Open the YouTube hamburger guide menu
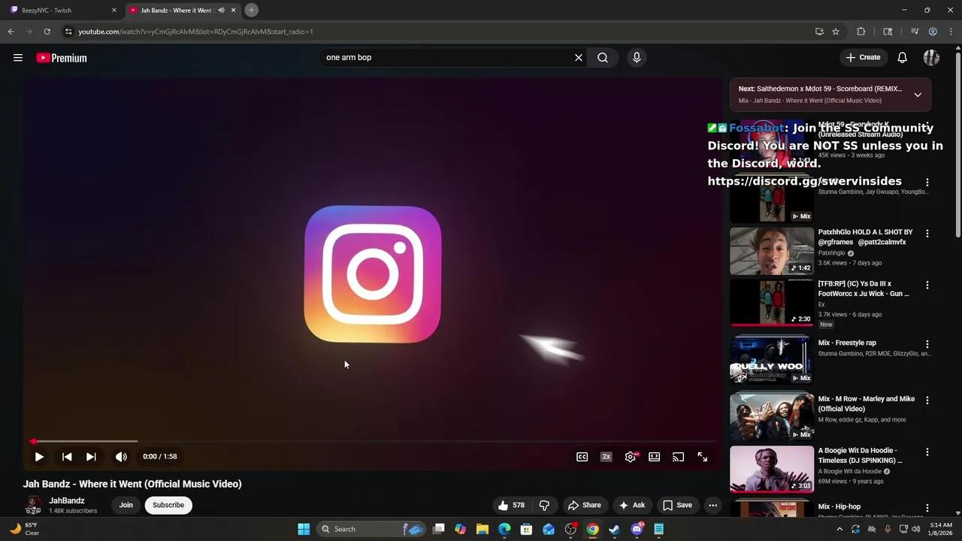 (18, 58)
